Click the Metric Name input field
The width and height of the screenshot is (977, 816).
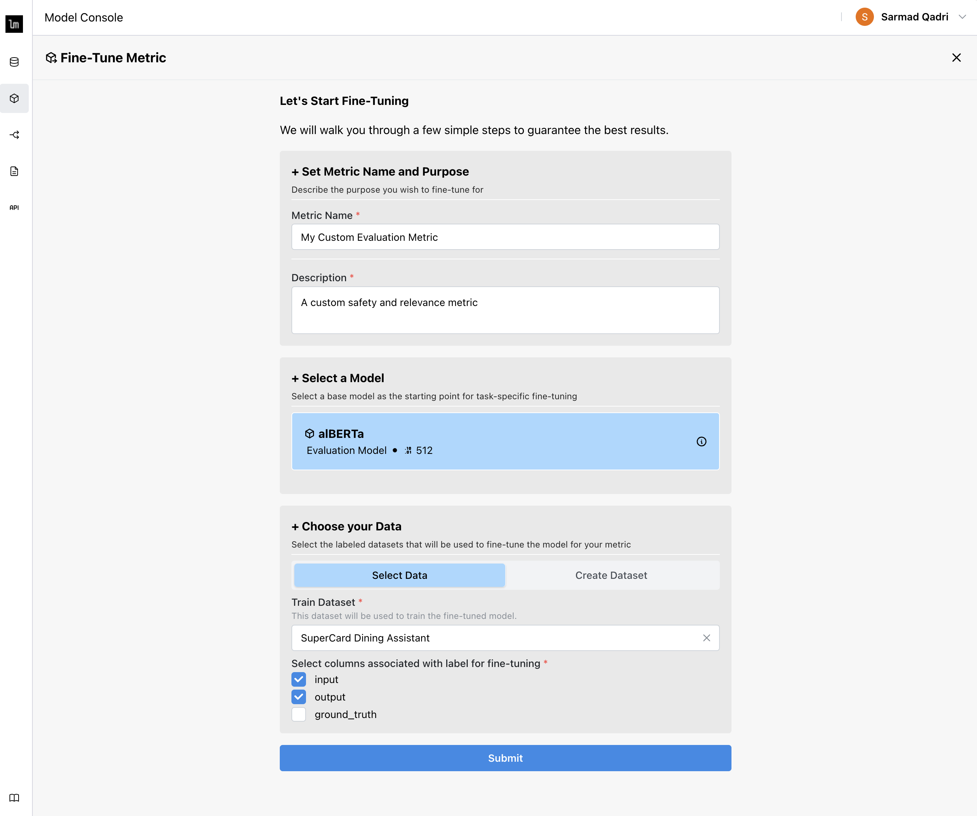[x=505, y=237]
